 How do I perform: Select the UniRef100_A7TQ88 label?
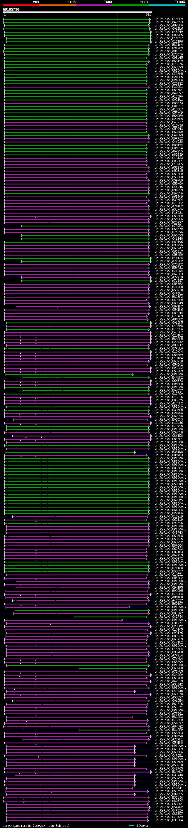(x=169, y=287)
